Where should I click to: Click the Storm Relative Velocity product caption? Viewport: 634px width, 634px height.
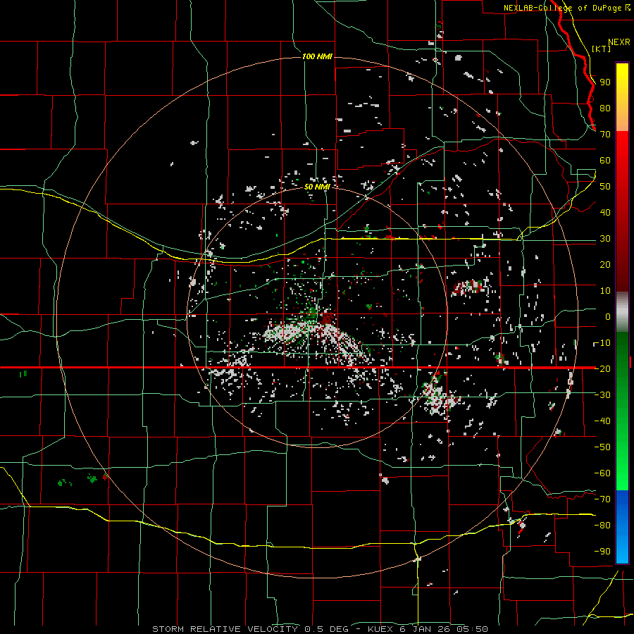pos(320,629)
